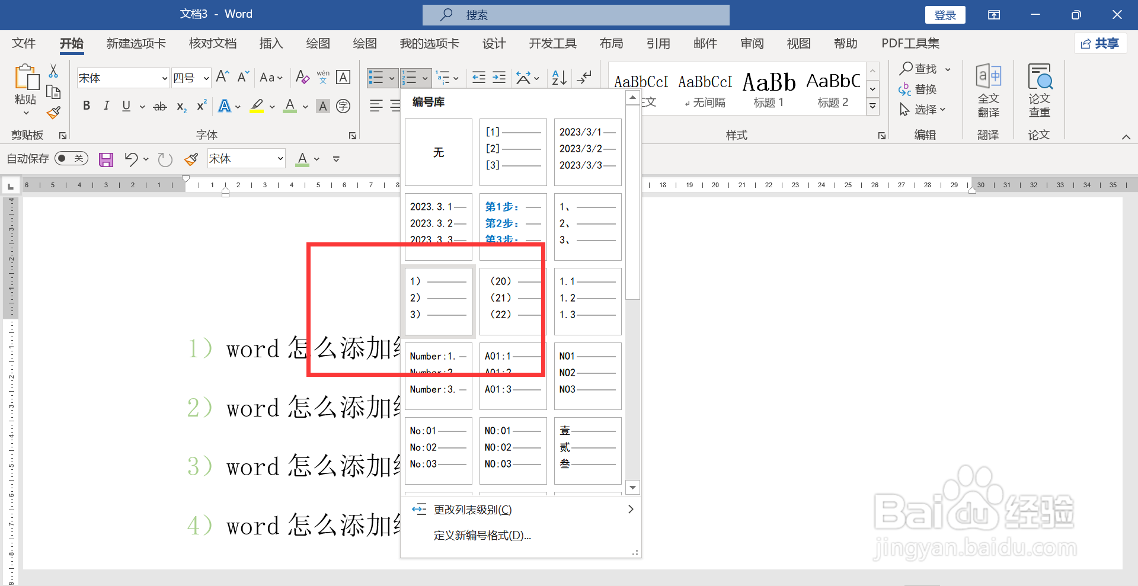This screenshot has height=586, width=1138.
Task: Toggle show paragraph marks icon
Action: (584, 78)
